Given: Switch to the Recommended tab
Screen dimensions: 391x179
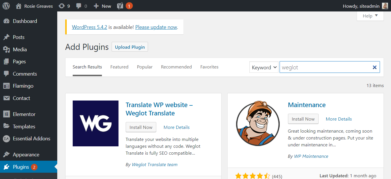Looking at the screenshot, I should tap(176, 67).
